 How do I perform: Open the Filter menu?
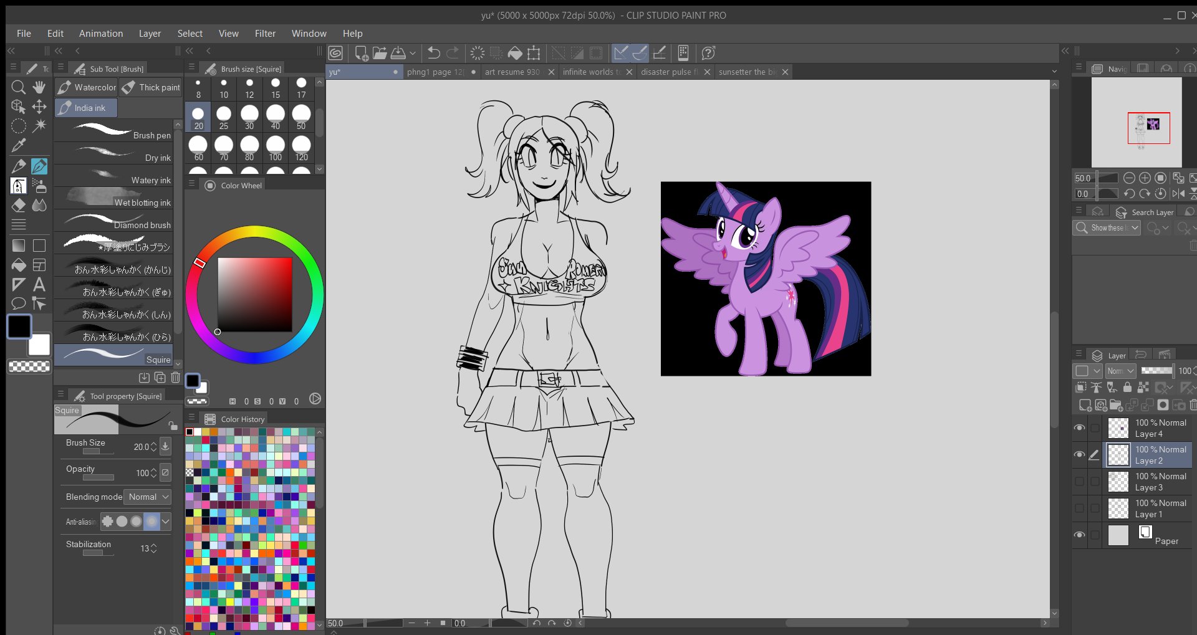tap(265, 34)
